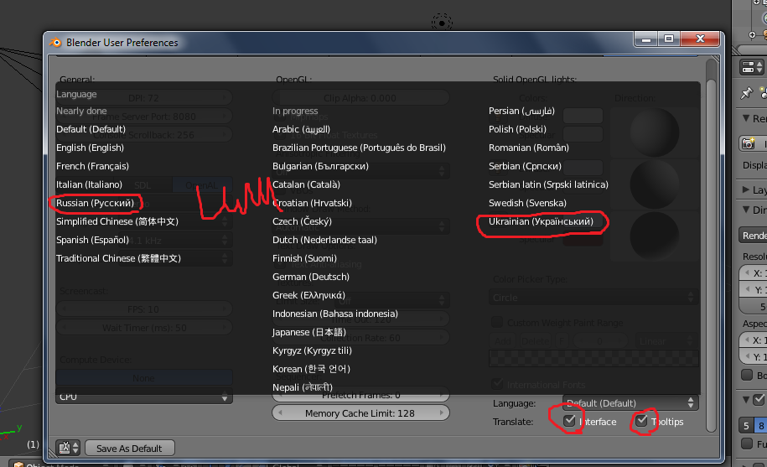Toggle the Full Sample checkbox below anti-aliasing samples
The height and width of the screenshot is (467, 767).
(x=747, y=444)
